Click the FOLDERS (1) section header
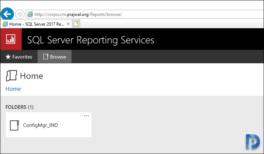This screenshot has width=264, height=154. click(x=20, y=107)
